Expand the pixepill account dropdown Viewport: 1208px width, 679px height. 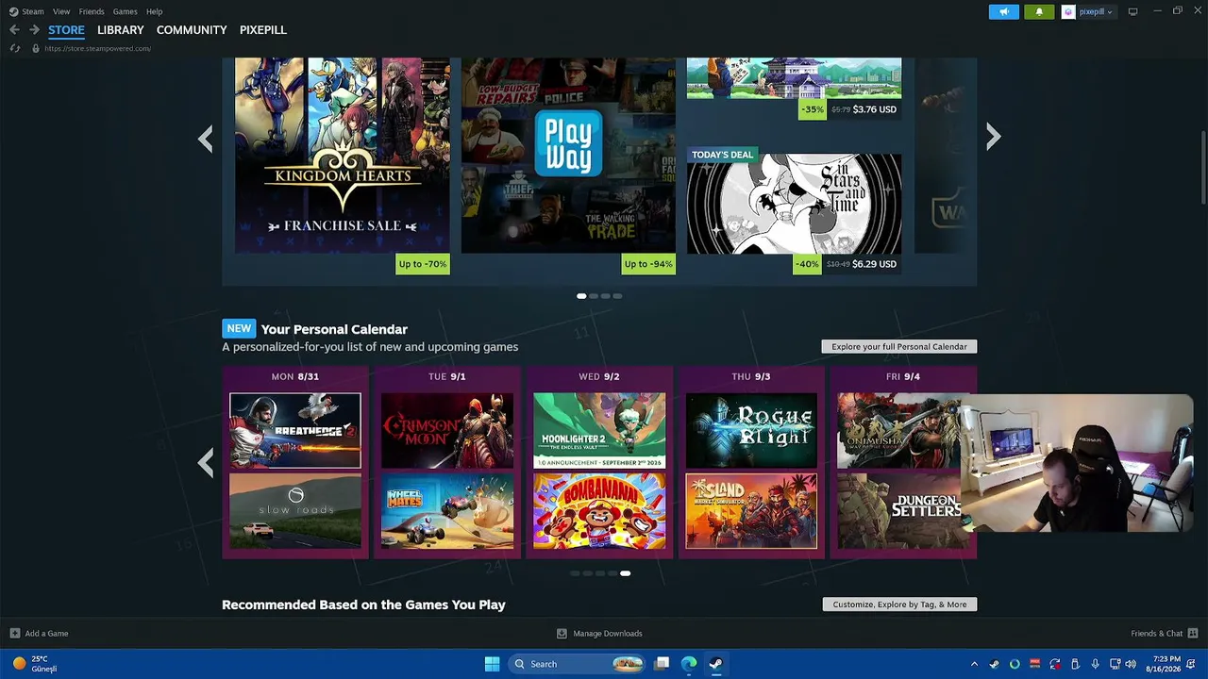pyautogui.click(x=1087, y=11)
